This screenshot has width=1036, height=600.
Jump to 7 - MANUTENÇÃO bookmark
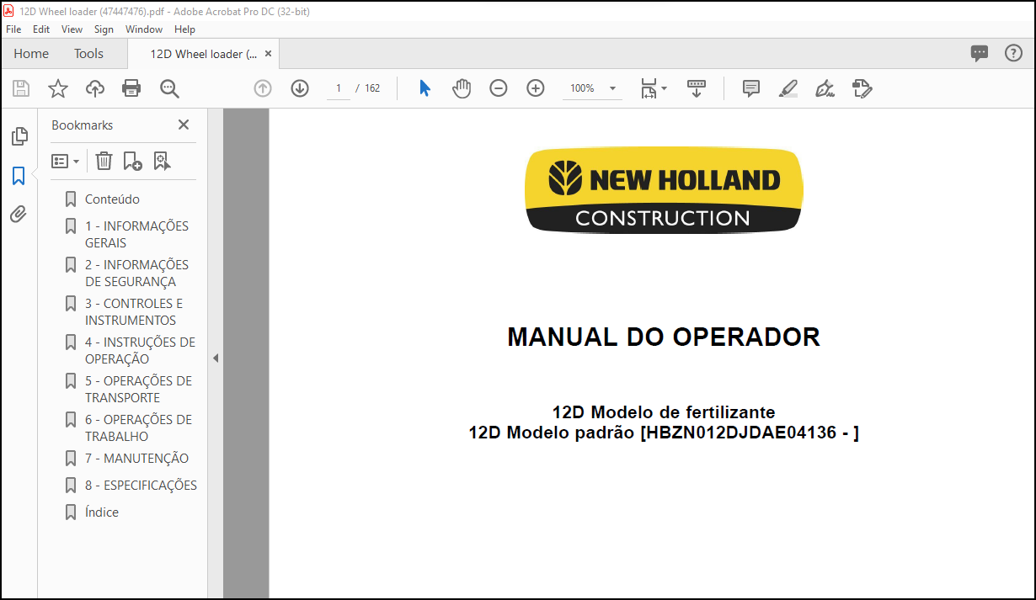136,459
